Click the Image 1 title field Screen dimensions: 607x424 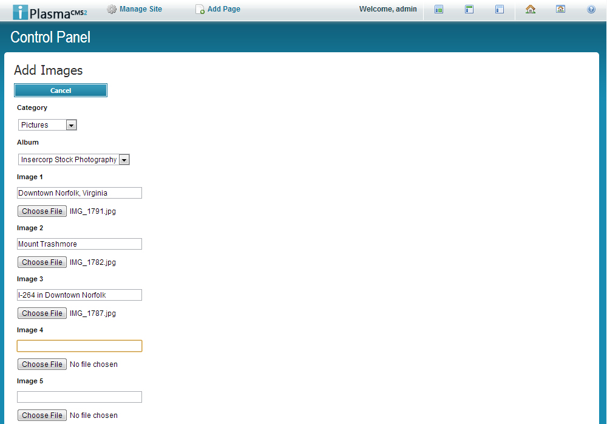(x=80, y=193)
